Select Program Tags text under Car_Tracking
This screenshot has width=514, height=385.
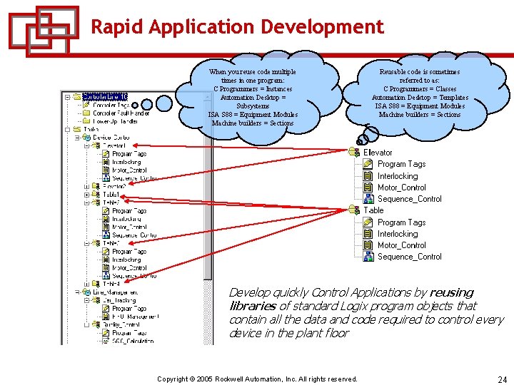point(129,309)
